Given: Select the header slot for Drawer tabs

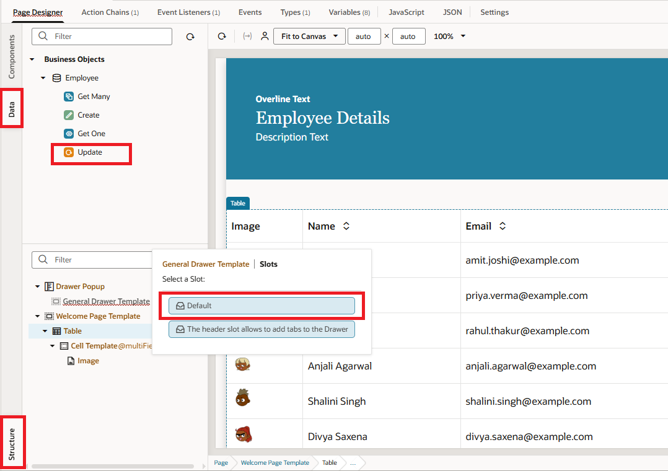Looking at the screenshot, I should point(261,329).
